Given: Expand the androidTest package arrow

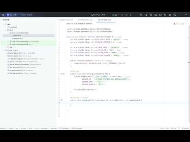Looking at the screenshot, I should point(8,41).
